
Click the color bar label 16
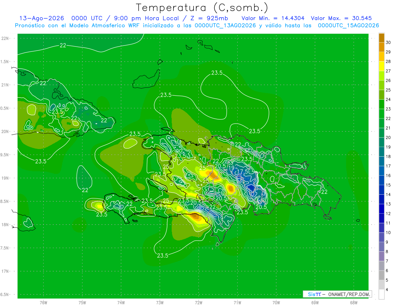coord(389,176)
